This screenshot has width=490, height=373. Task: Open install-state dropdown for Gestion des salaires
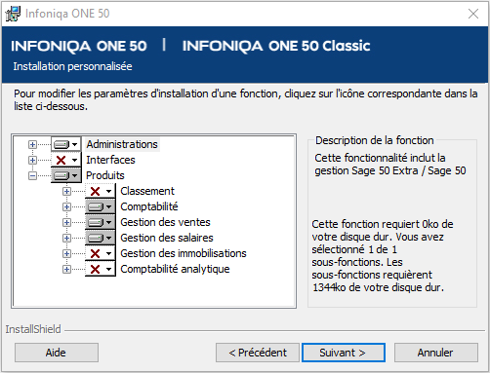click(x=101, y=238)
